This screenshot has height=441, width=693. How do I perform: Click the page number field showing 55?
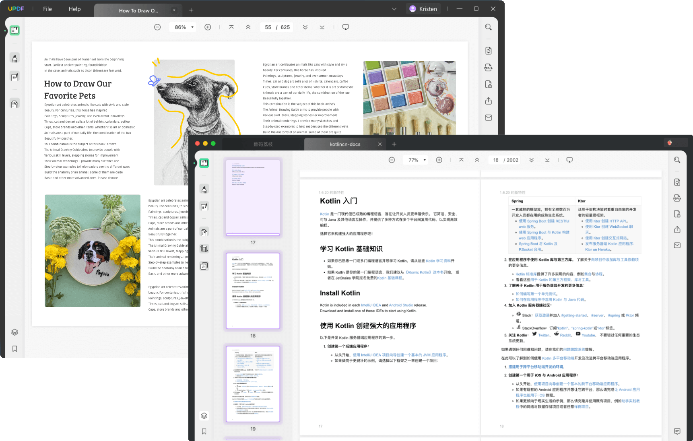pyautogui.click(x=268, y=27)
